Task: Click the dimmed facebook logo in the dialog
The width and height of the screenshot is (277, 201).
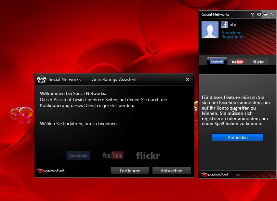Action: [x=78, y=155]
